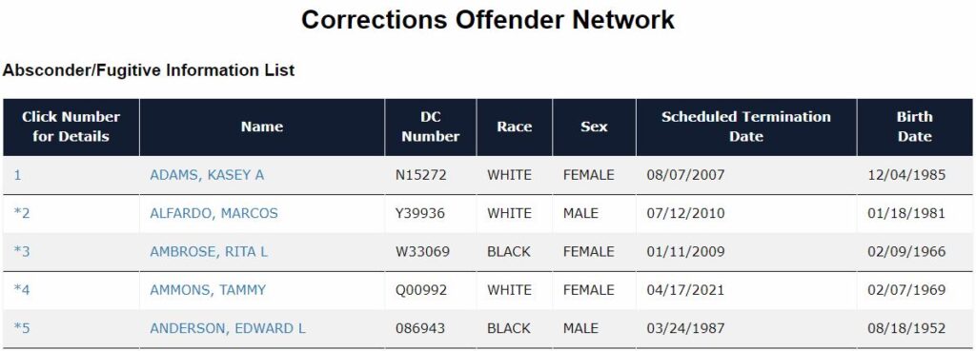This screenshot has height=351, width=976.
Task: Open ADAMS, KASEY A record
Action: tap(207, 175)
